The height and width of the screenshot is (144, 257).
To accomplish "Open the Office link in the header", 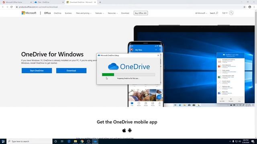I will (x=47, y=13).
